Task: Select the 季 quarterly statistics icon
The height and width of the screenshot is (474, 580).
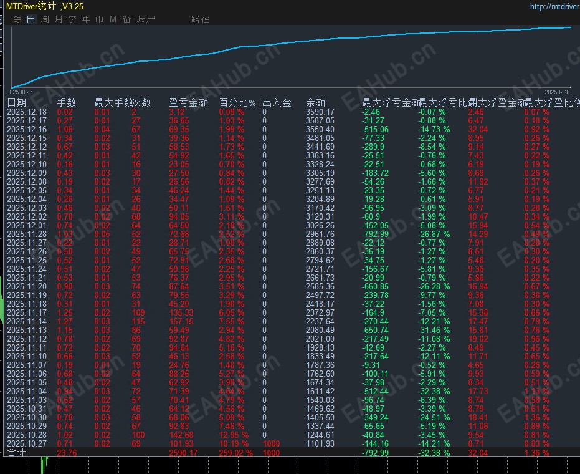Action: point(72,19)
